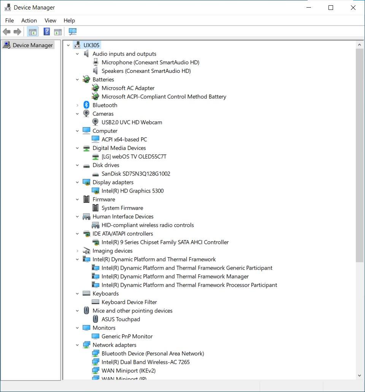Collapse the Batteries category
The width and height of the screenshot is (365, 392).
click(77, 80)
